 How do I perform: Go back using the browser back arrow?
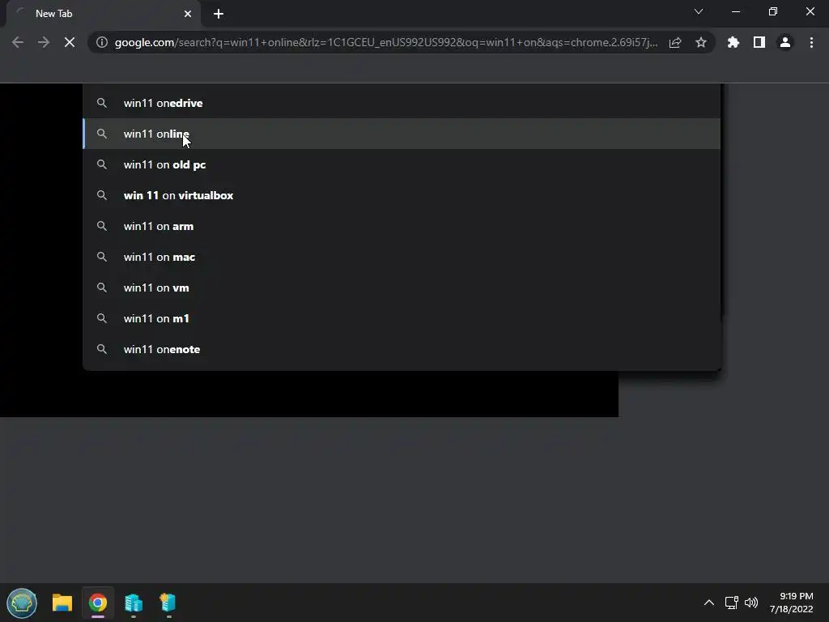[x=18, y=42]
